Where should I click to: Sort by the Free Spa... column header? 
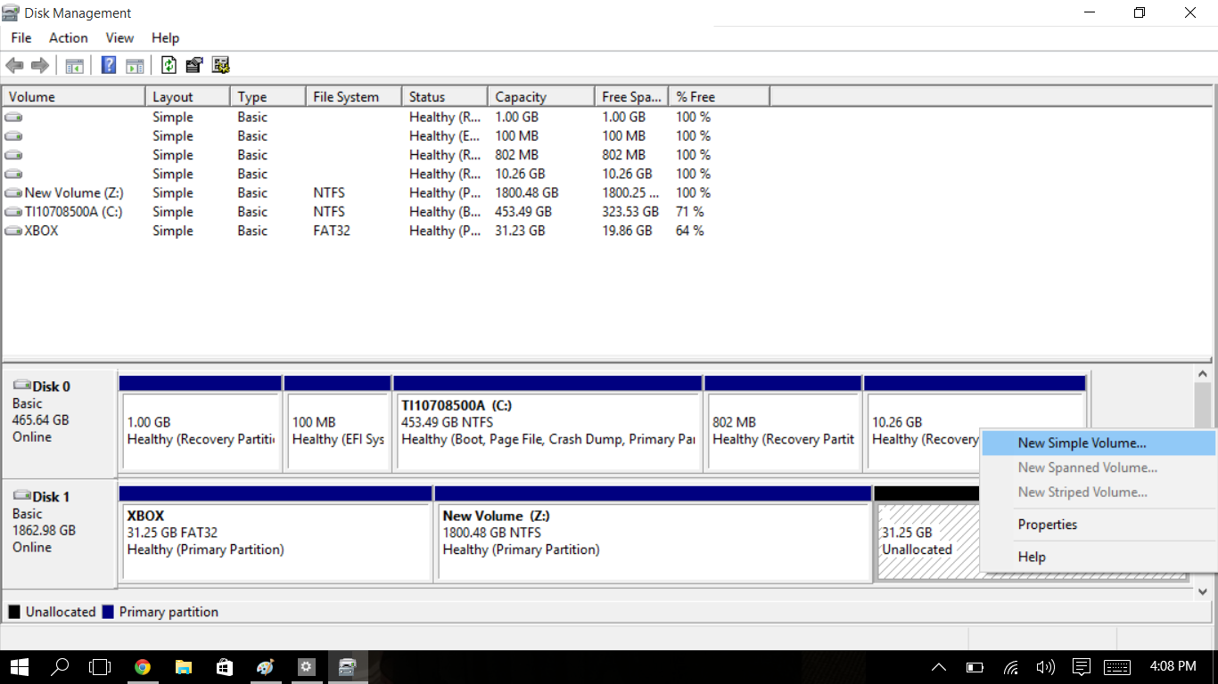pyautogui.click(x=631, y=96)
